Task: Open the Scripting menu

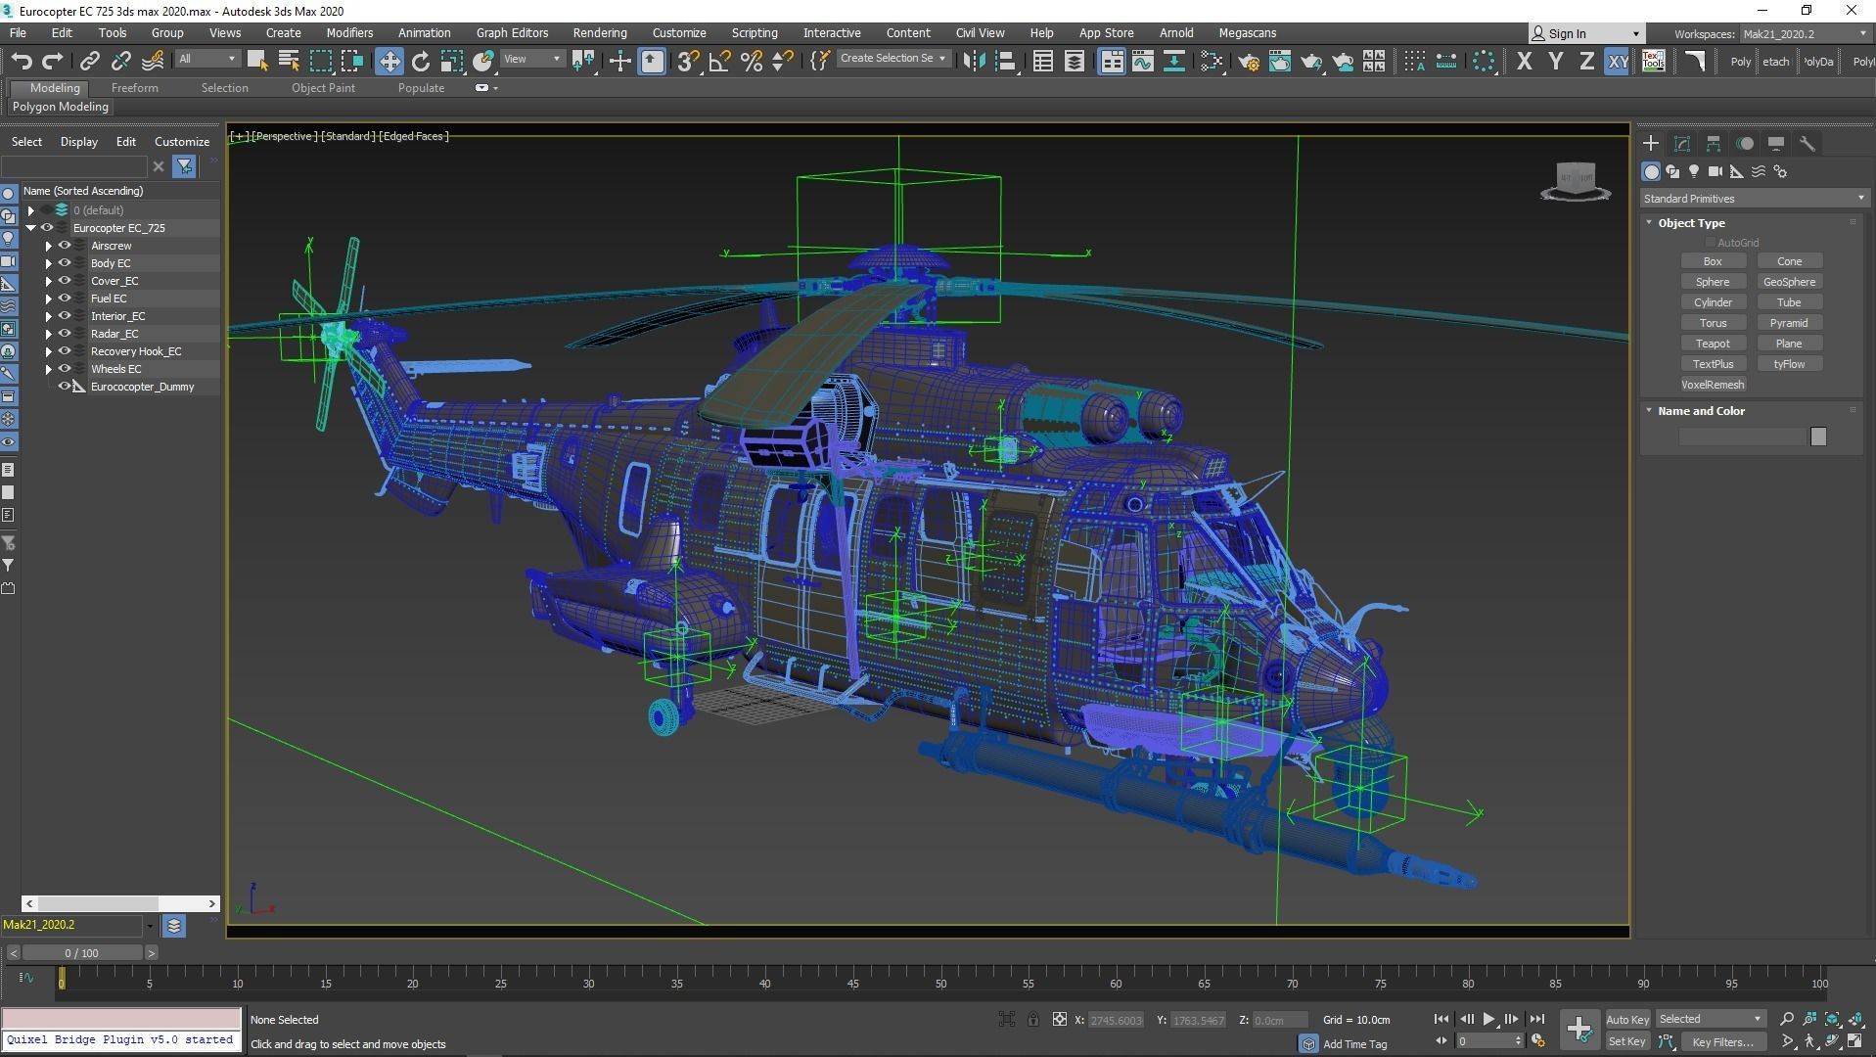Action: coord(755,33)
